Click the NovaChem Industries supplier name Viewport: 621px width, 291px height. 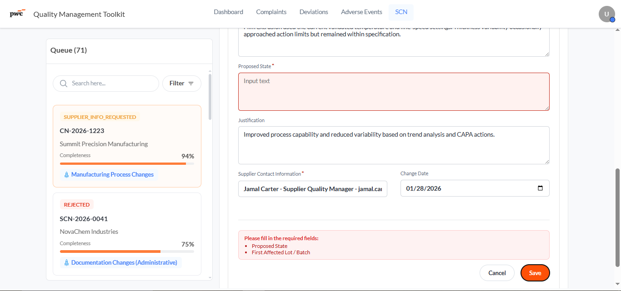coord(89,232)
